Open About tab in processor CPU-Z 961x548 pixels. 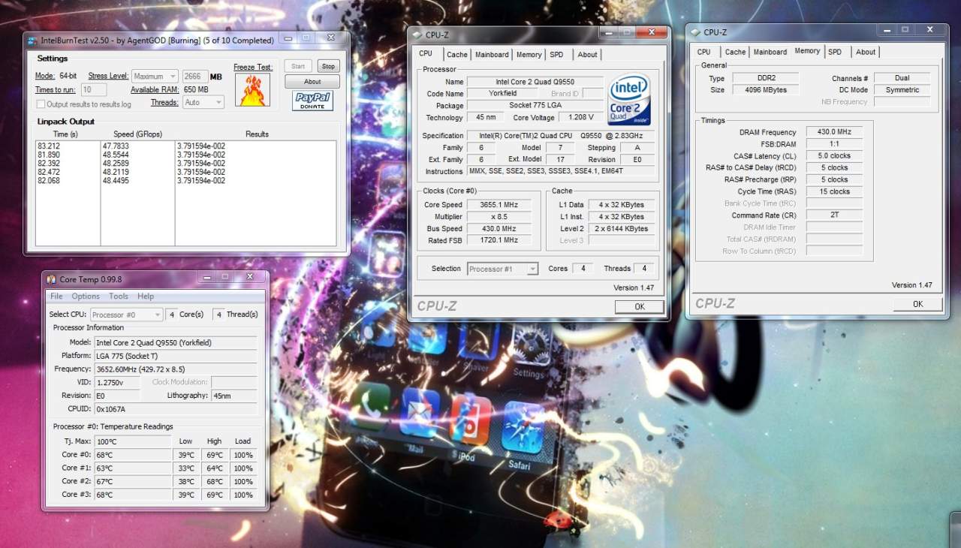click(587, 55)
